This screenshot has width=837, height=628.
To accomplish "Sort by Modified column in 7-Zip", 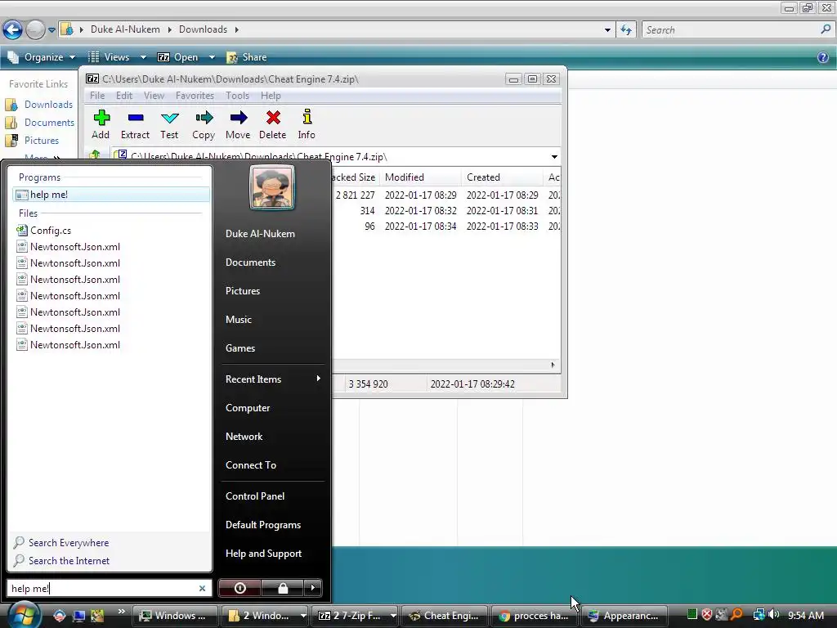I will [x=420, y=177].
